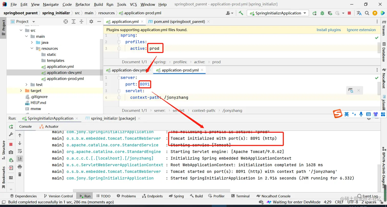This screenshot has width=387, height=207.
Task: Open the Code With Me user dropdown
Action: (x=230, y=13)
